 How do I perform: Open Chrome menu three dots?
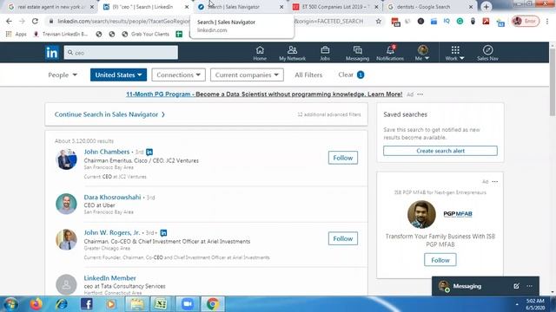547,21
